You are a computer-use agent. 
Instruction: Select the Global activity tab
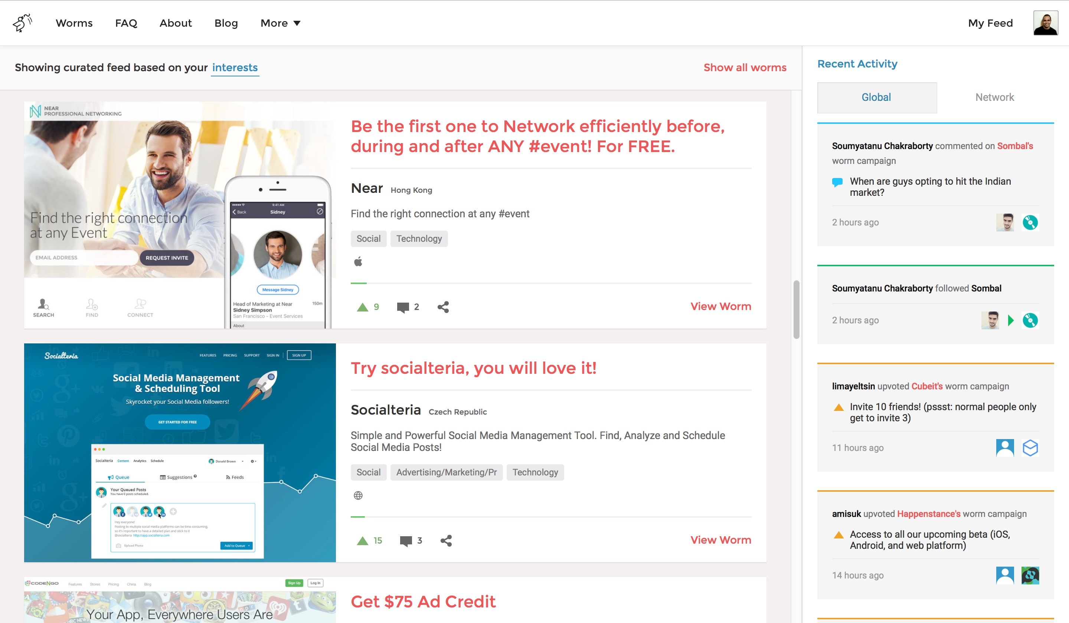click(876, 98)
